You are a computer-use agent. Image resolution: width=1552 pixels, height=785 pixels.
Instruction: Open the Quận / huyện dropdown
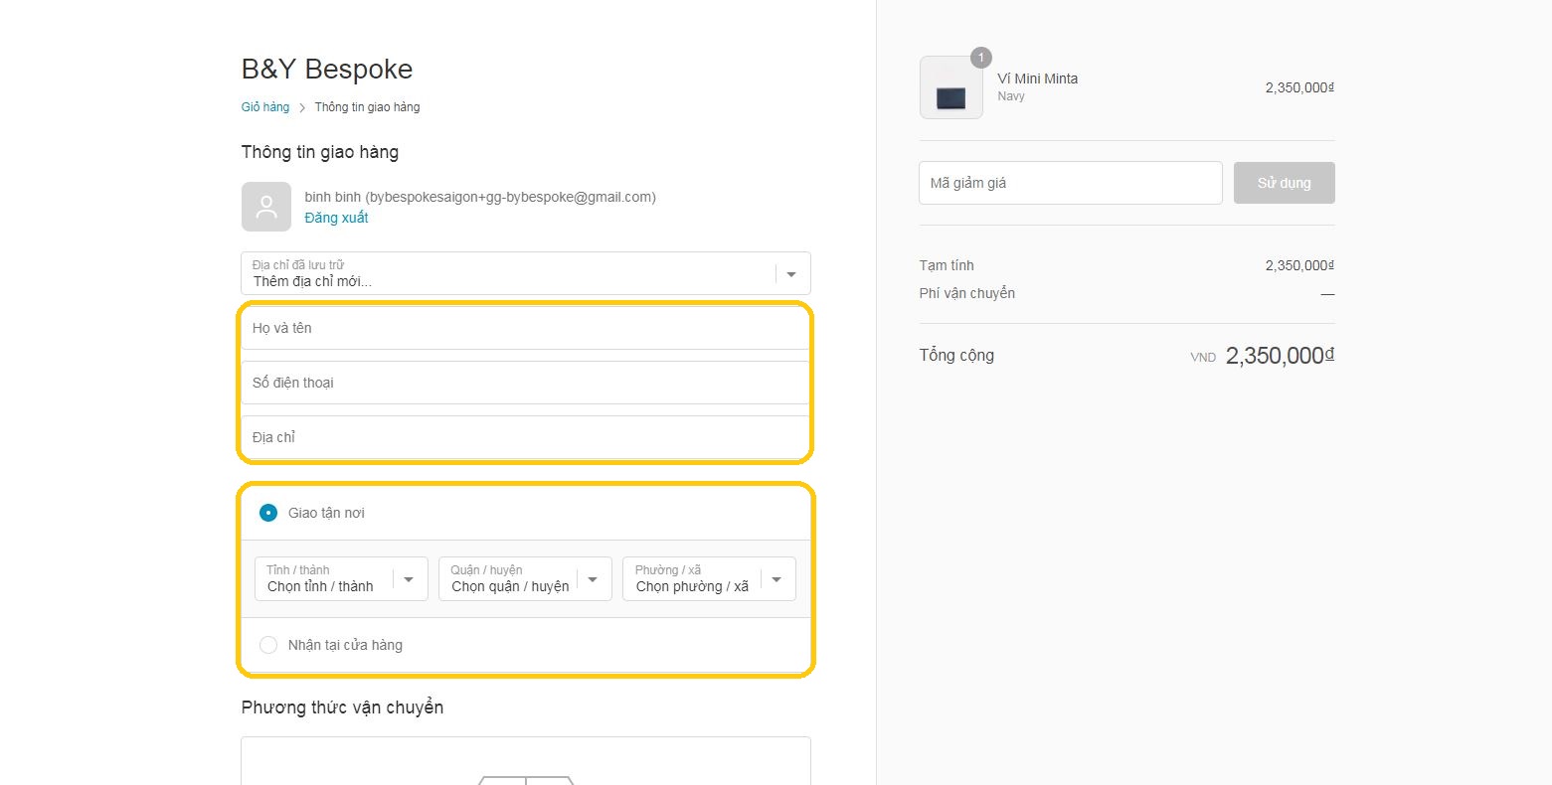[x=525, y=578]
